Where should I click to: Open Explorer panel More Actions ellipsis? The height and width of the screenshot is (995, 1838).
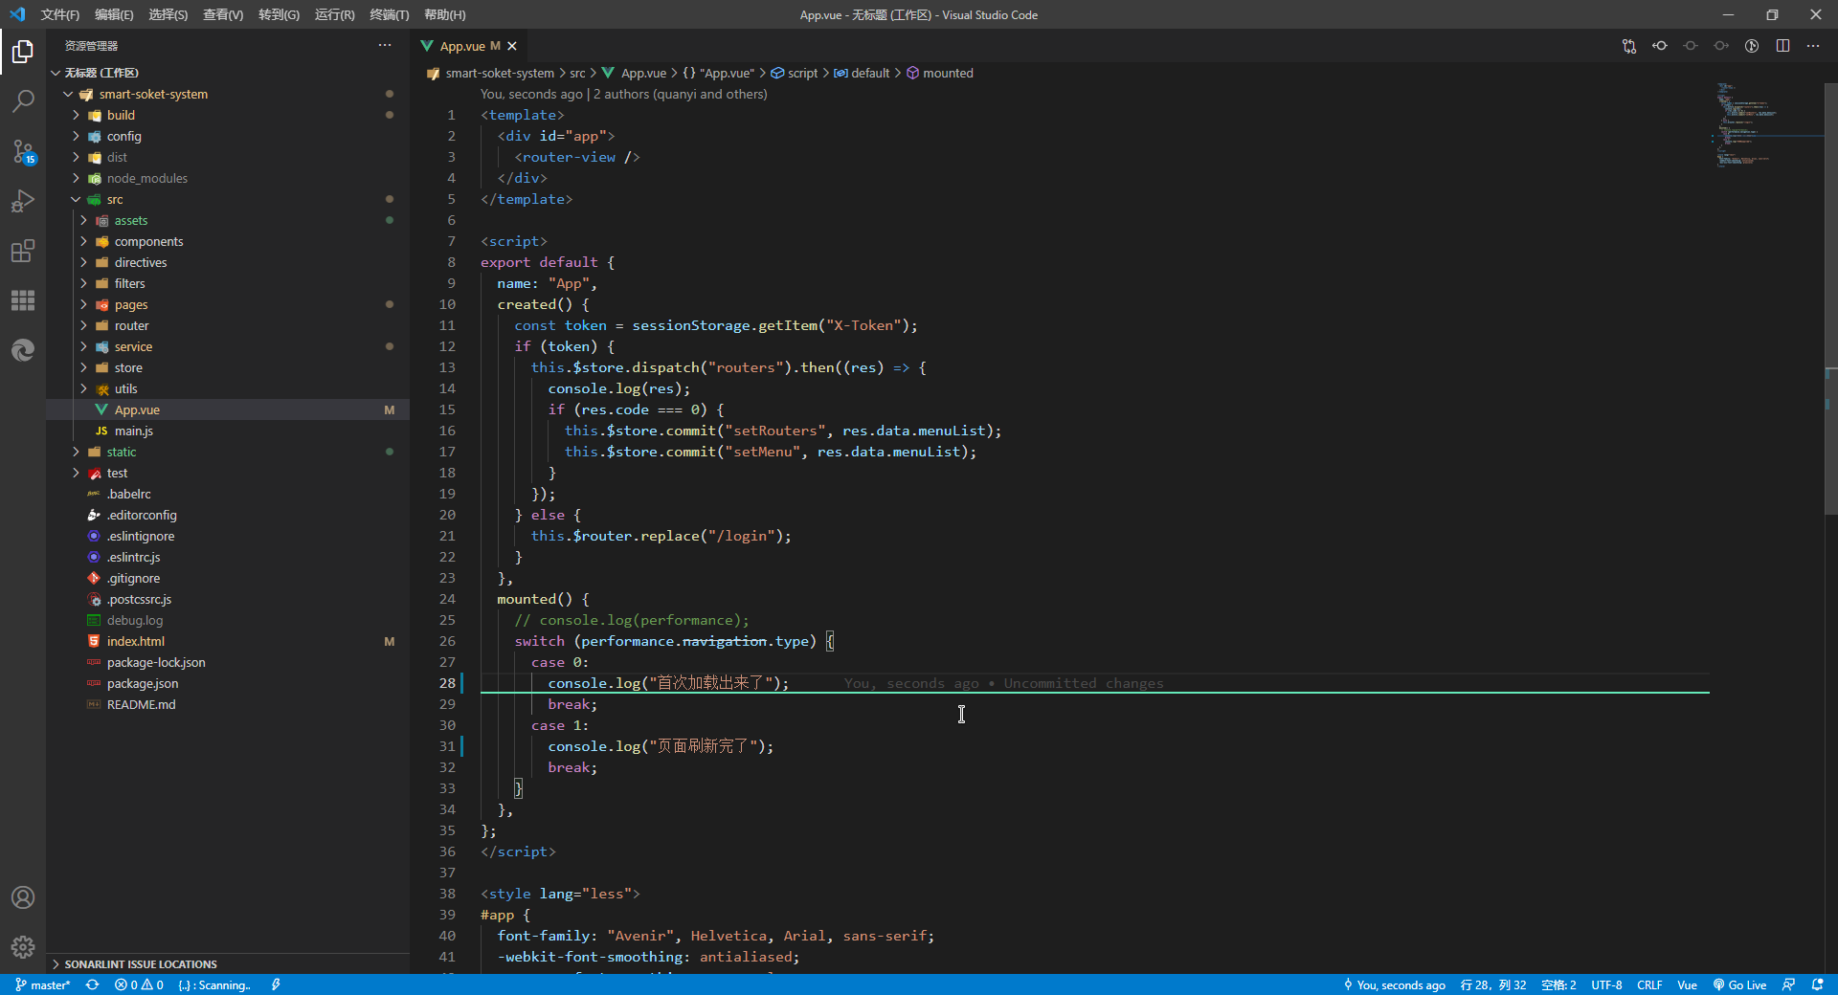coord(385,45)
